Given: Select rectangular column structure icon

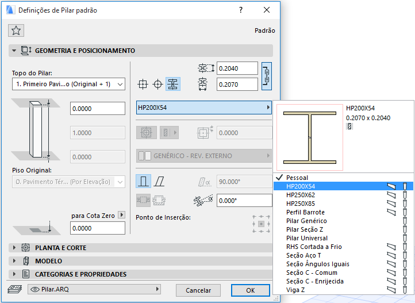Looking at the screenshot, I should click(143, 85).
